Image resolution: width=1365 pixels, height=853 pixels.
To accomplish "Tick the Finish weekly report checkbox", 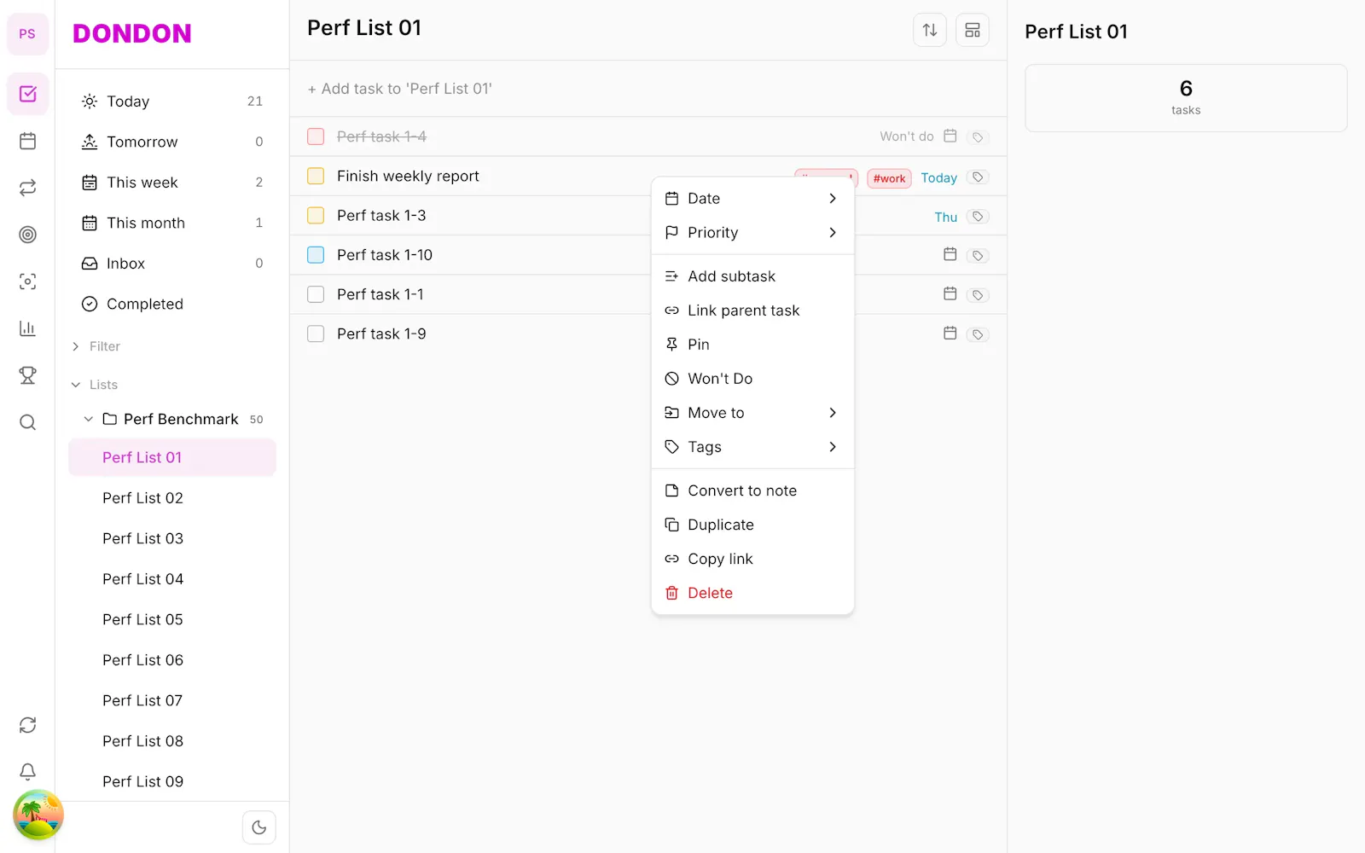I will click(x=316, y=176).
